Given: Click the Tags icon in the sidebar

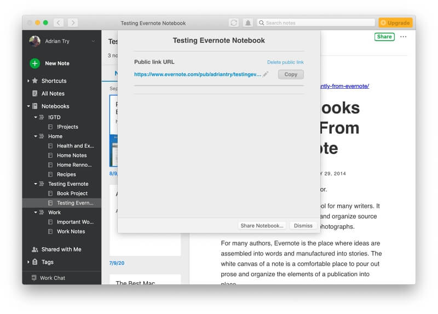Looking at the screenshot, I should (35, 262).
